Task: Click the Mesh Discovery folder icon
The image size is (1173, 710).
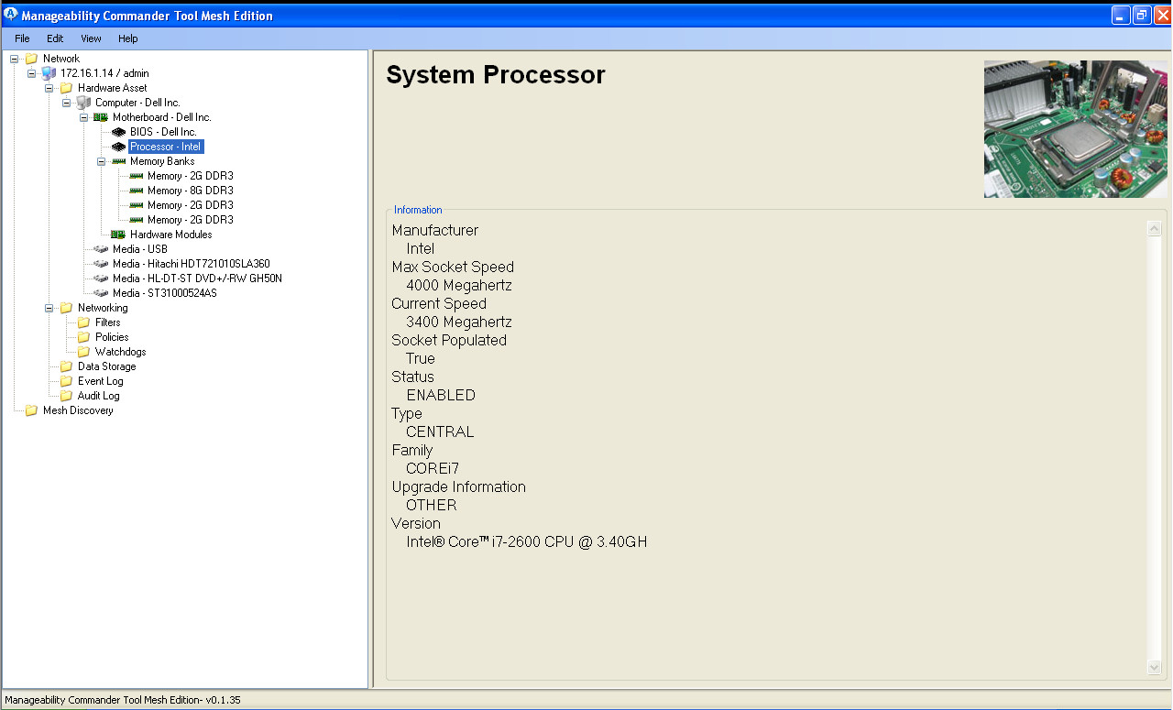Action: tap(31, 410)
